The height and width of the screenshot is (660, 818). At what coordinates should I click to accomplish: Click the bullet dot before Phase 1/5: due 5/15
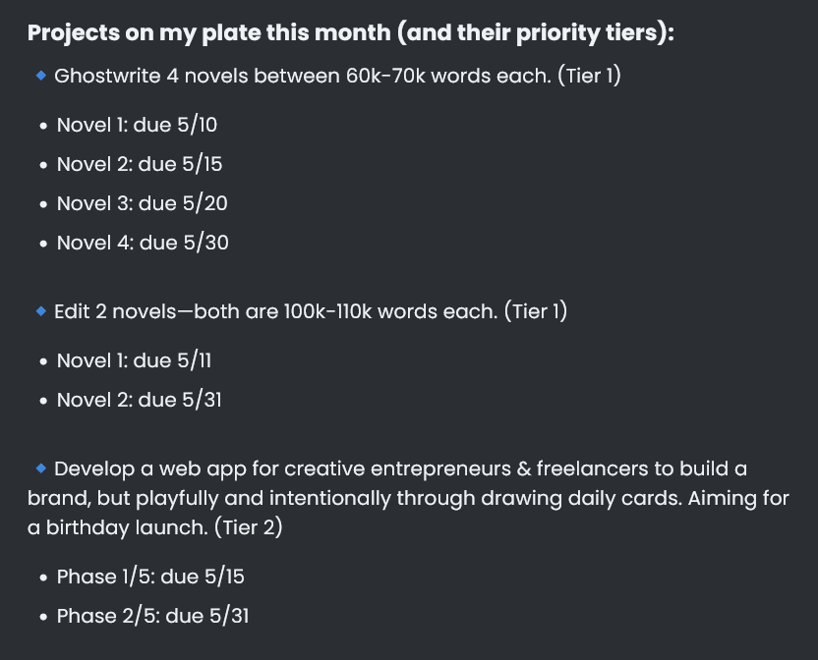(43, 577)
